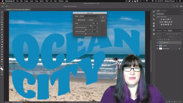Add a Levels adjustment
The image size is (183, 103).
(164, 19)
